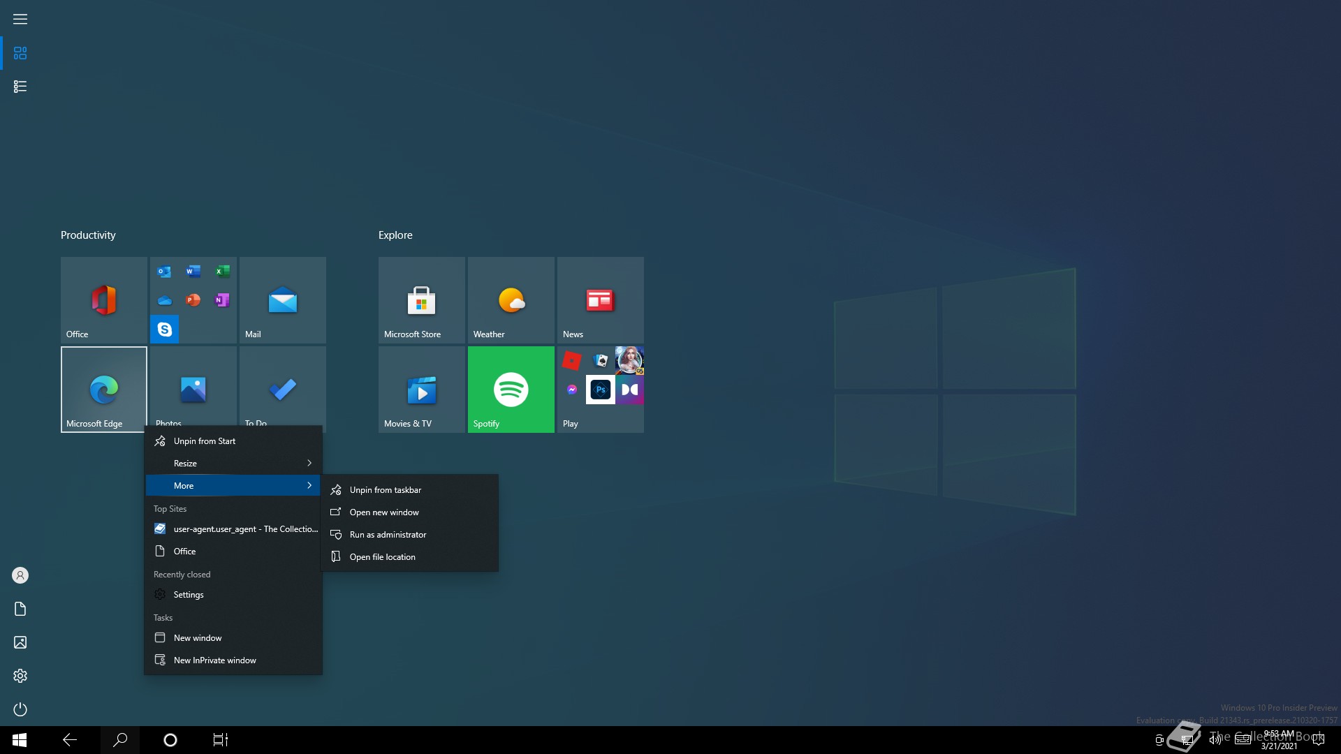Expand the Resize submenu
This screenshot has height=754, width=1341.
[x=233, y=464]
